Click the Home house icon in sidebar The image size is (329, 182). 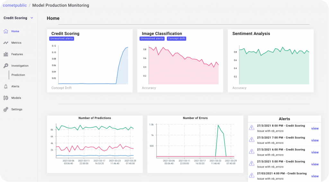[6, 31]
